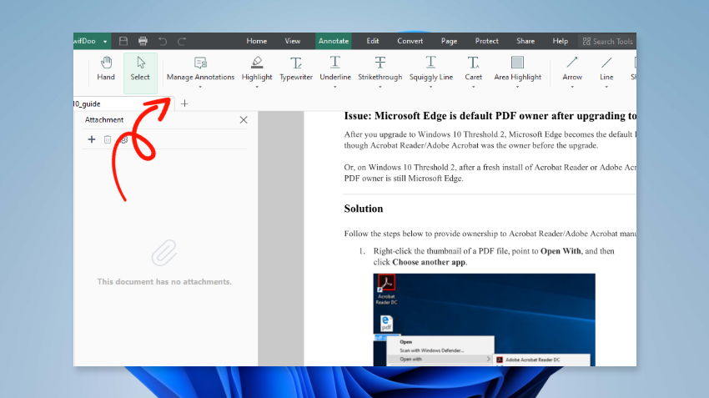Click the 'Choose another app' bold text
Screen dimensions: 709x398
pyautogui.click(x=429, y=262)
